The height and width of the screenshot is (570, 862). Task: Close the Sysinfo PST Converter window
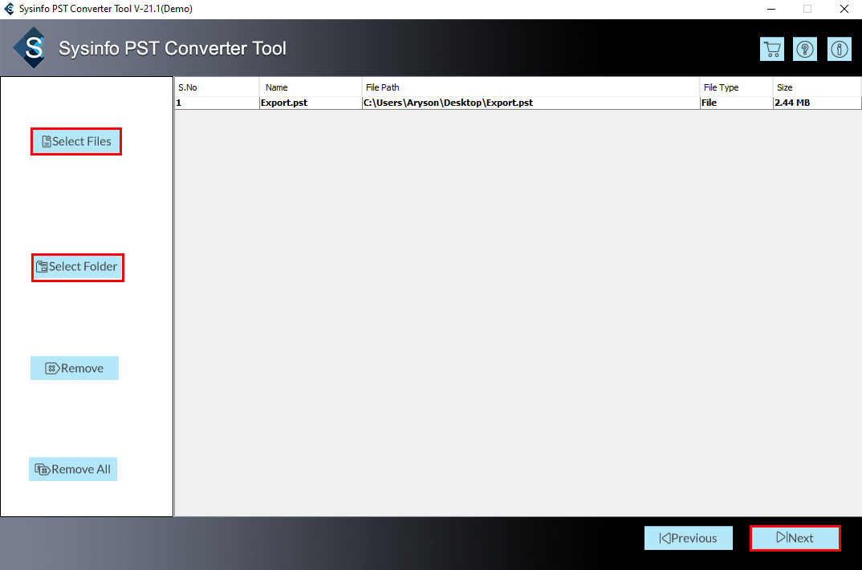pos(844,9)
